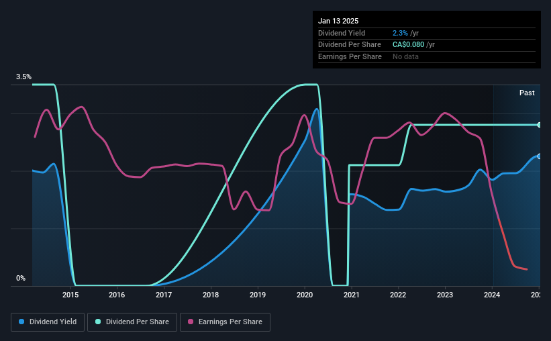Click the 2021 x-axis label
The image size is (551, 341).
(352, 295)
